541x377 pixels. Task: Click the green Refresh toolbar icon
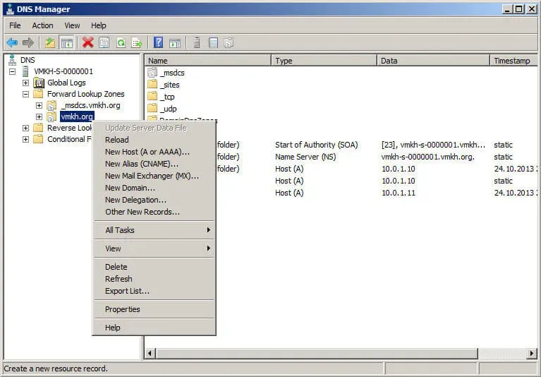[121, 43]
